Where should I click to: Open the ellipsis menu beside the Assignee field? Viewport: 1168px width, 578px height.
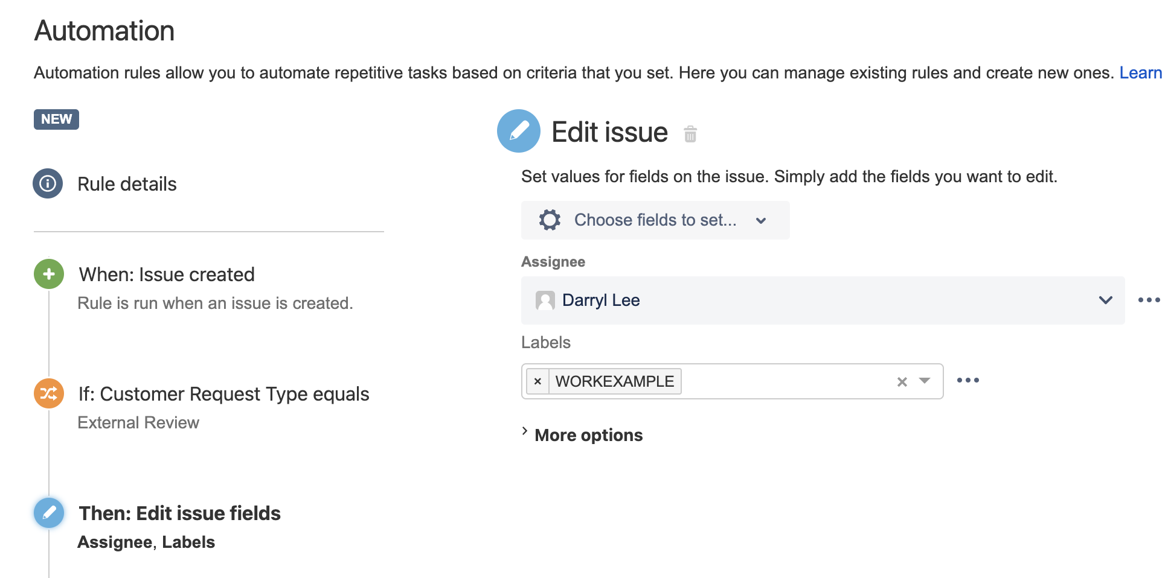tap(1150, 300)
